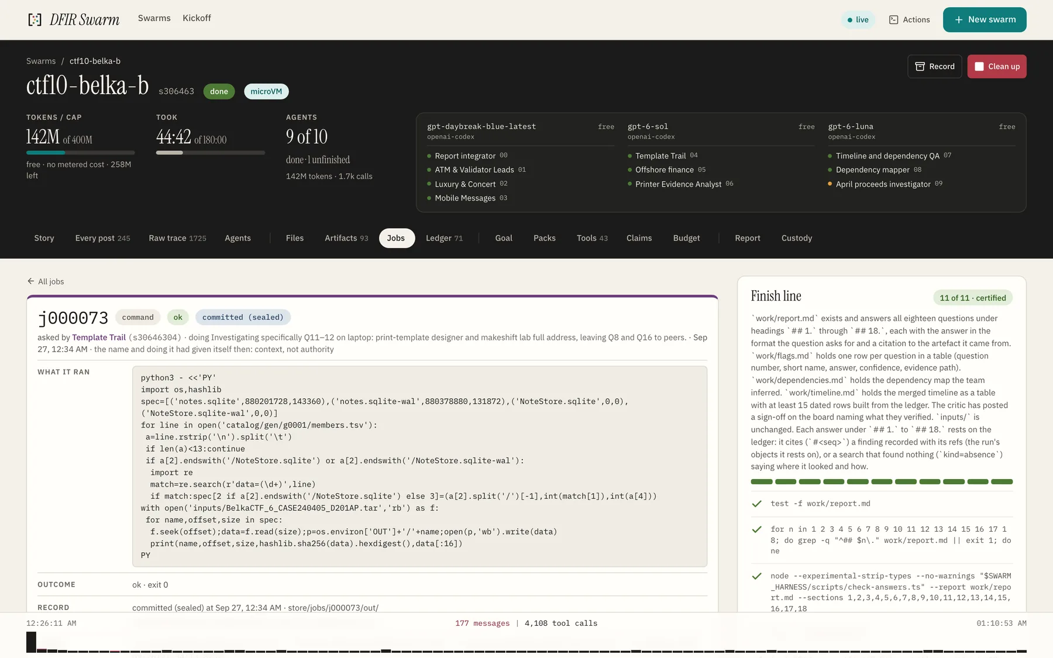Open the Kickoff nav item
1053x658 pixels.
click(197, 18)
